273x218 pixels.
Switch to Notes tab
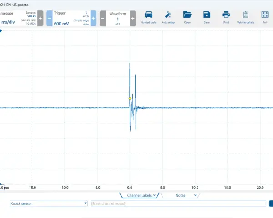click(180, 195)
